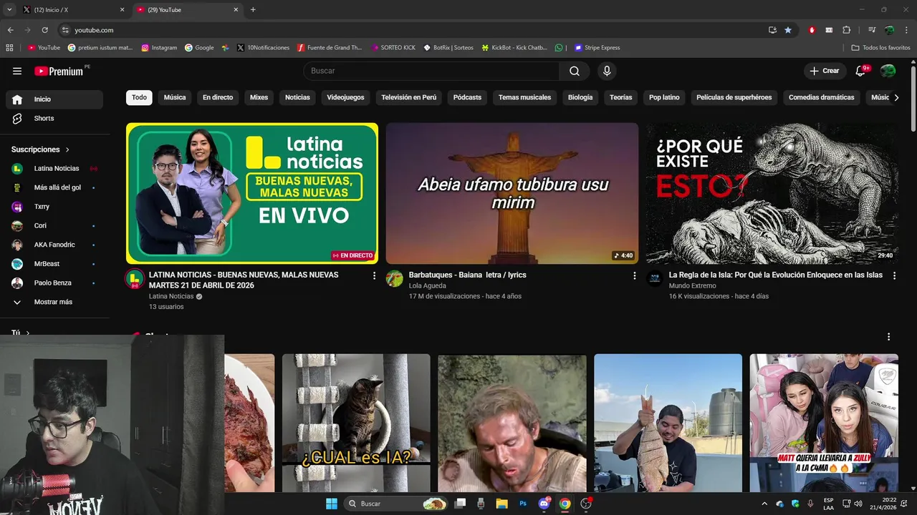
Task: Open the Chrome apps grid in bookmarks bar
Action: (9, 48)
